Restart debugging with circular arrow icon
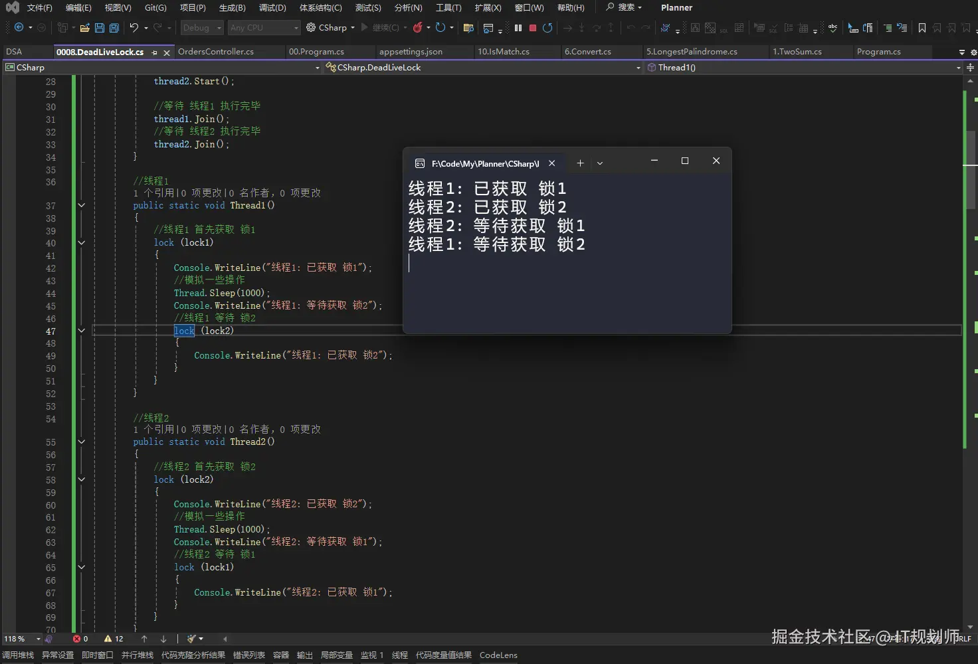Viewport: 978px width, 664px height. pyautogui.click(x=547, y=28)
